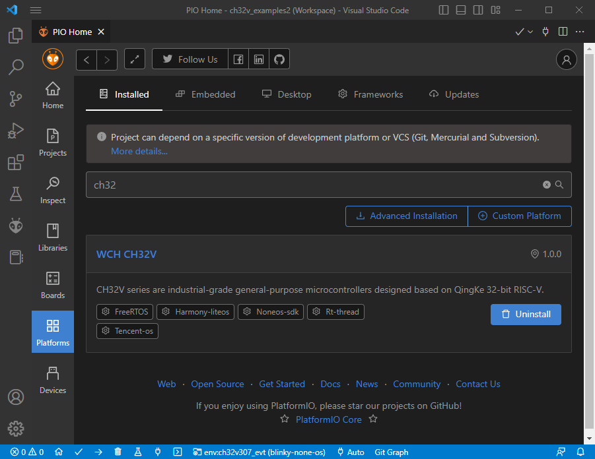
Task: Go back with the left arrow button
Action: [87, 59]
